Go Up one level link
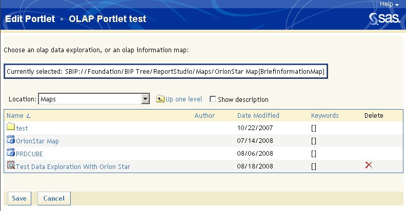This screenshot has height=211, width=406. tap(184, 99)
